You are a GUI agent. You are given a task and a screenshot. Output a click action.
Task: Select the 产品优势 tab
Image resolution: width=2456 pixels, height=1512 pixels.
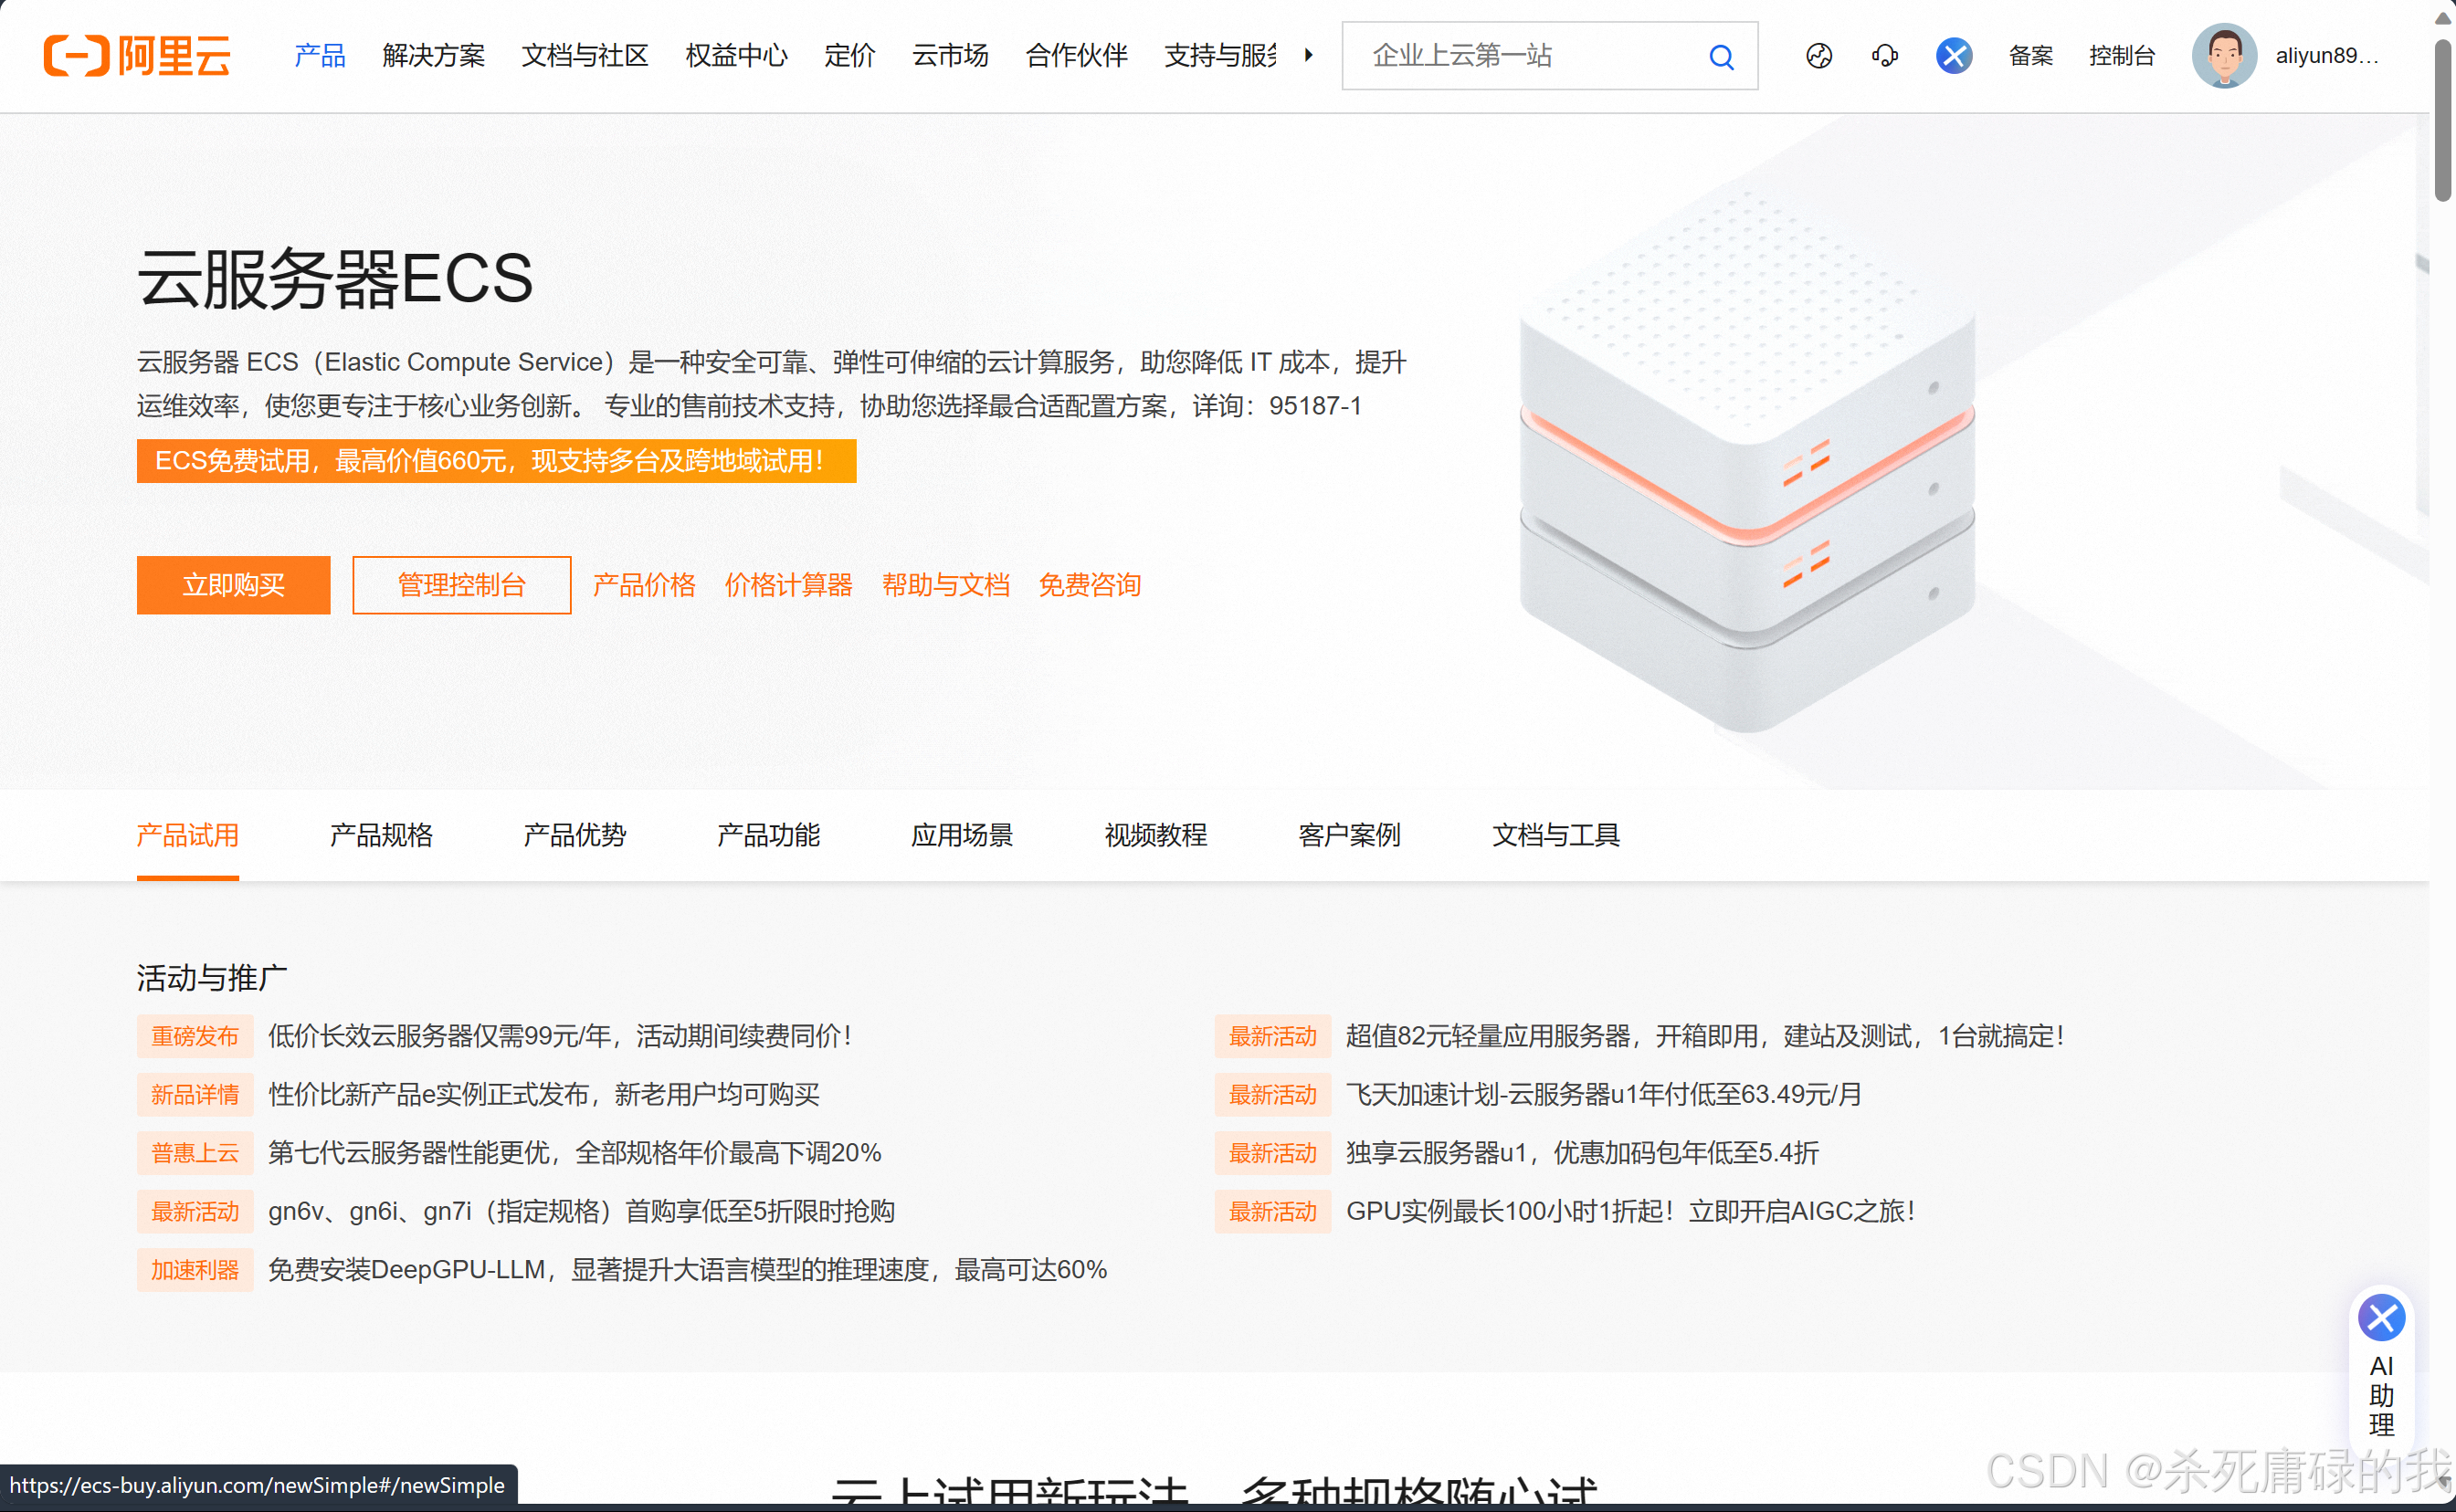574,835
